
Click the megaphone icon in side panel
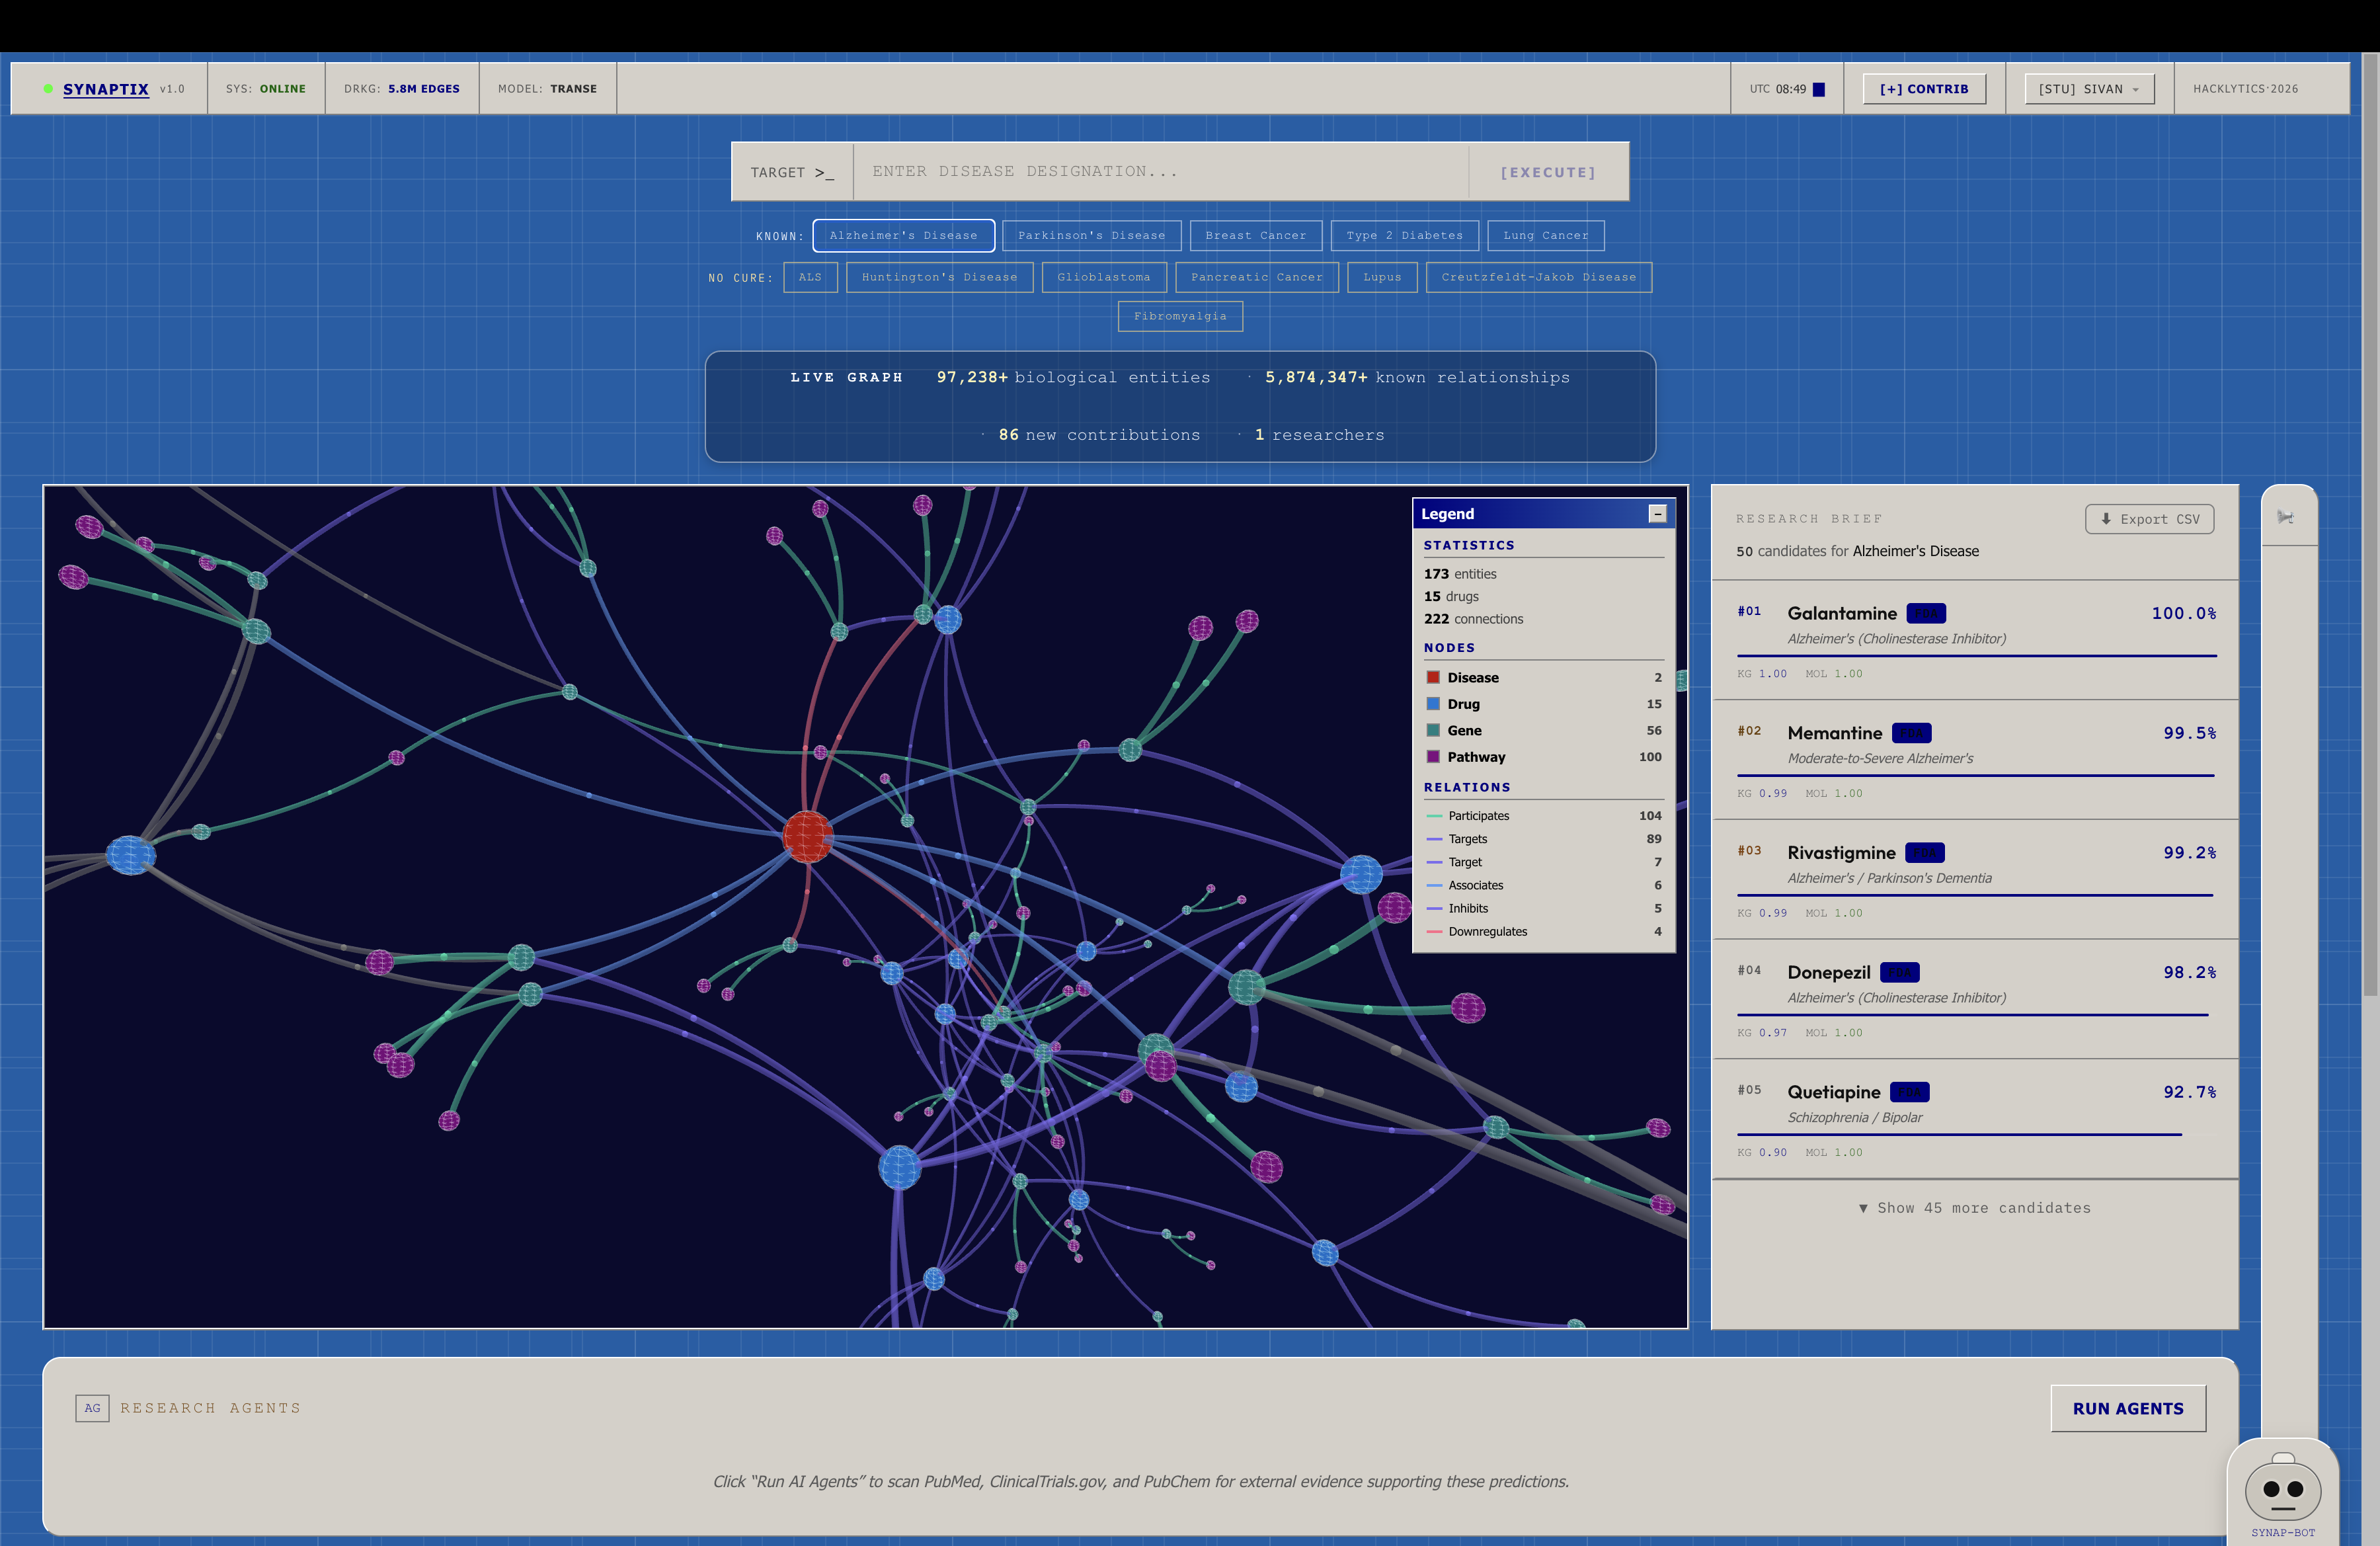click(2285, 517)
